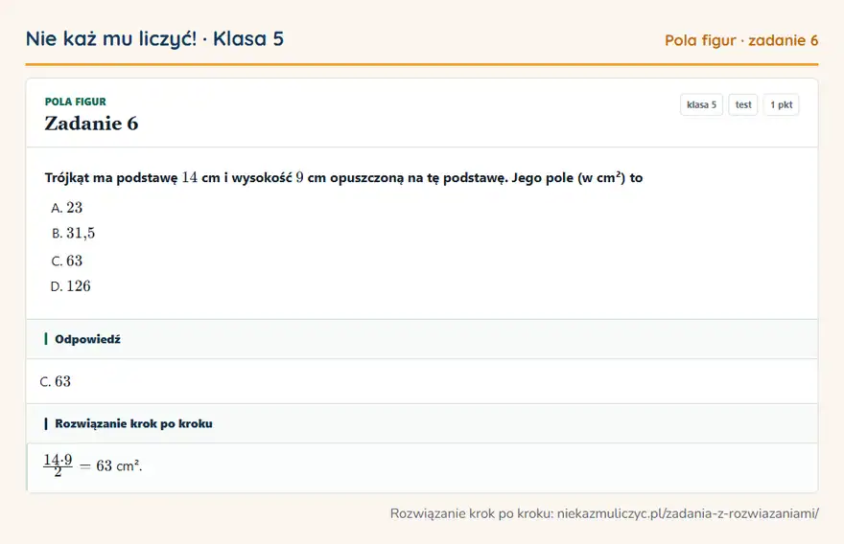844x544 pixels.
Task: Click the green 'POLA FIGUR' category label
Action: tap(76, 102)
